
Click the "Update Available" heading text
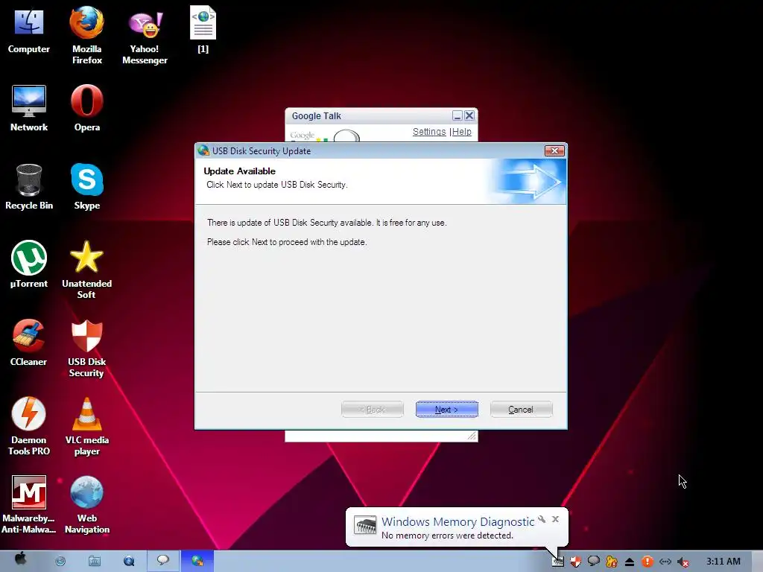click(x=239, y=171)
